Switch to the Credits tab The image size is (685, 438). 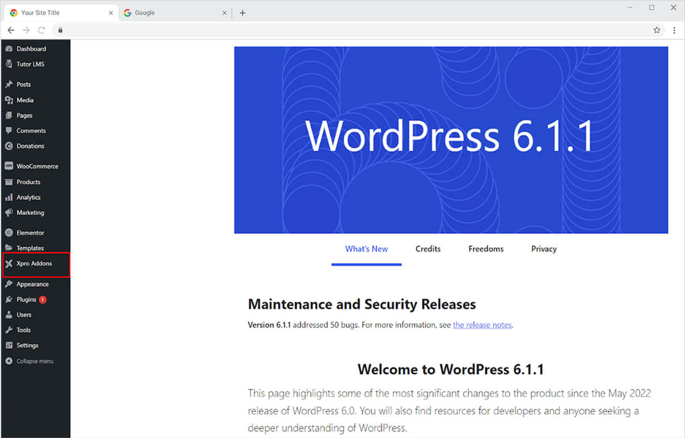click(x=428, y=249)
